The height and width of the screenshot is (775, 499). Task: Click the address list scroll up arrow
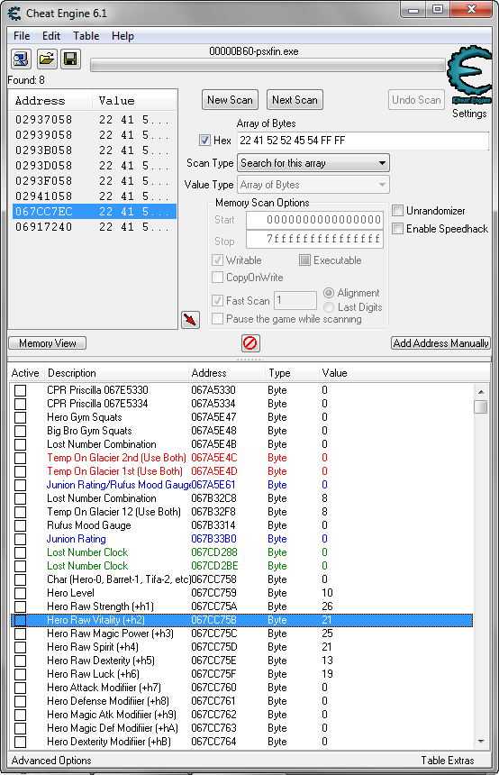pyautogui.click(x=481, y=392)
